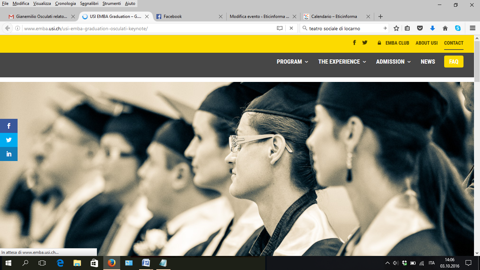Open action center notifications icon
Screen dimensions: 480x270
468,263
